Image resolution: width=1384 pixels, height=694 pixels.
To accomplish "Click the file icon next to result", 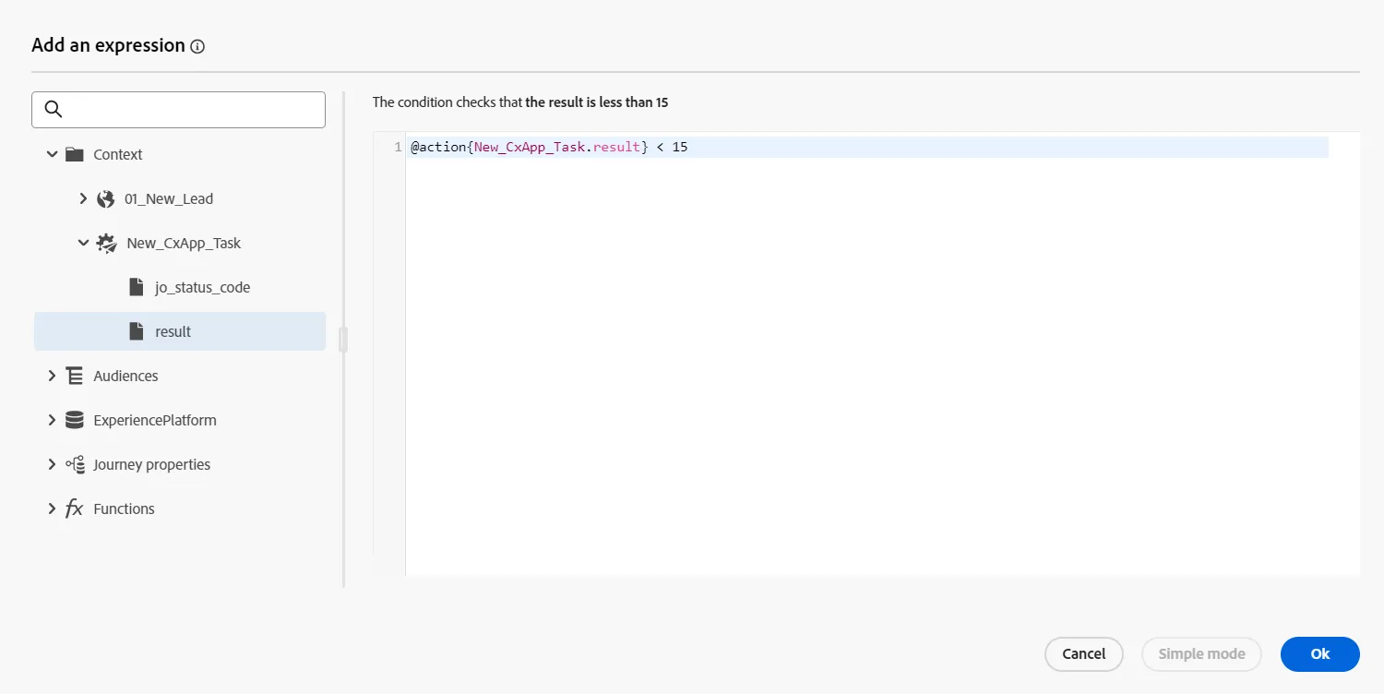I will coord(137,331).
